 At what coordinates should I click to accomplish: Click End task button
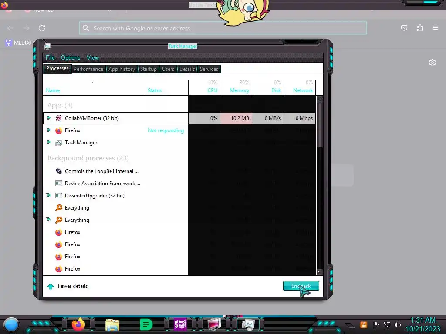(301, 286)
